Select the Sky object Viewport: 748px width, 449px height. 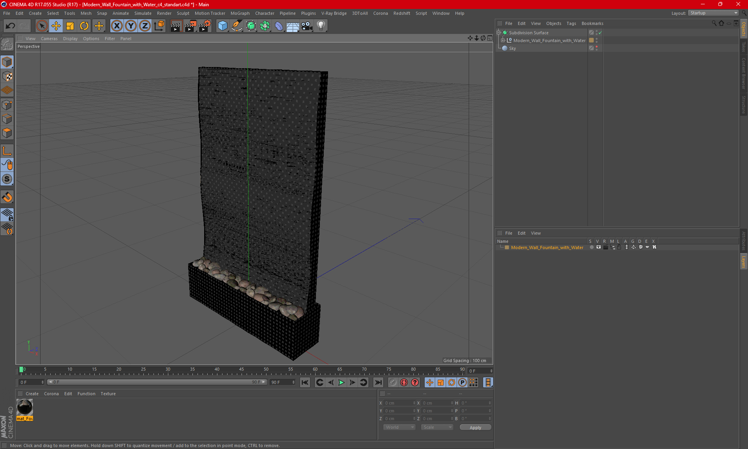pos(512,48)
